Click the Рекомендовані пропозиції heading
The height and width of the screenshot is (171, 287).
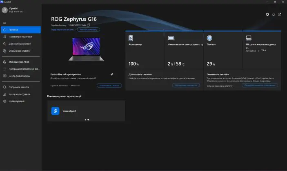point(64,96)
